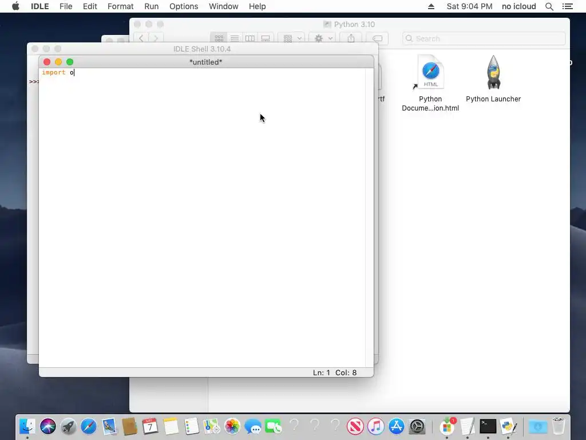
Task: Launch Siri from the Dock
Action: [48, 426]
